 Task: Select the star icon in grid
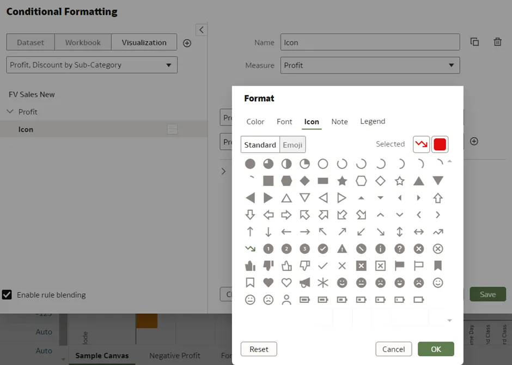pyautogui.click(x=342, y=181)
